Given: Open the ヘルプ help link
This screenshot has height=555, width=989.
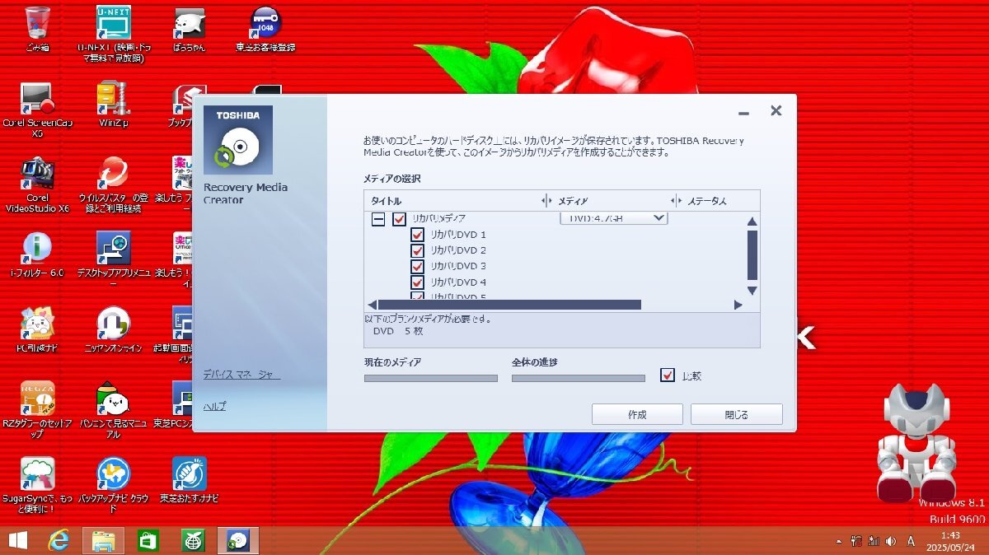Looking at the screenshot, I should click(214, 406).
